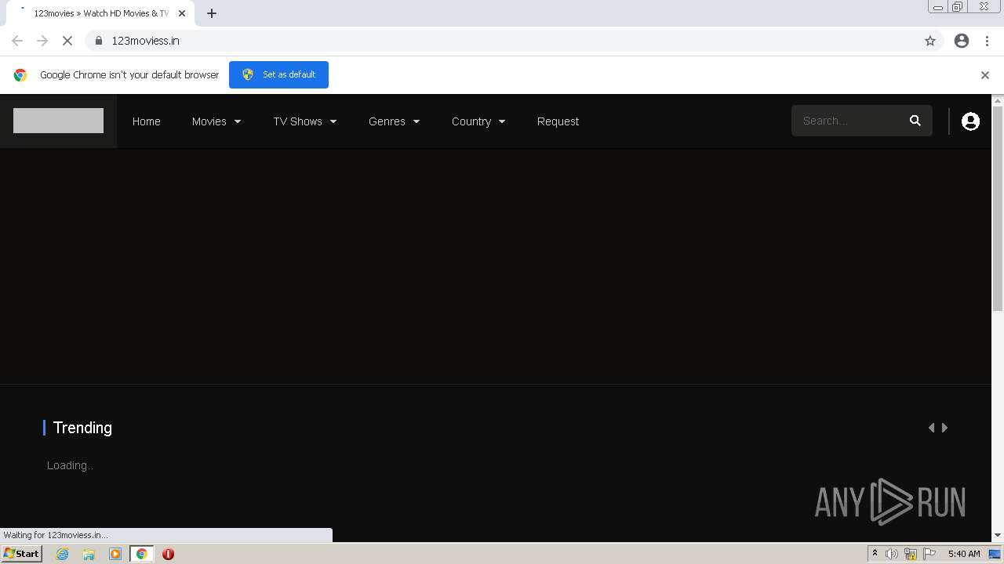The width and height of the screenshot is (1004, 564).
Task: Click the scrollbar up arrow
Action: (x=998, y=100)
